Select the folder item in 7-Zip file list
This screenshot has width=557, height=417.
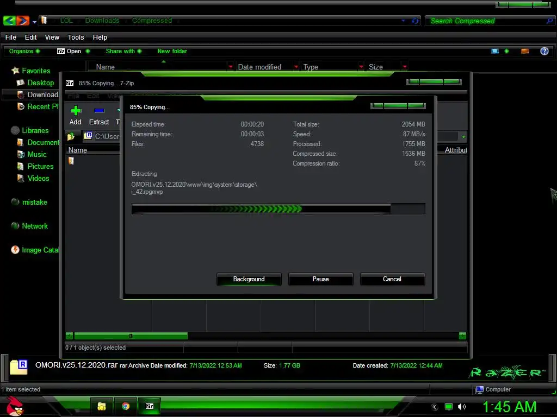click(71, 161)
